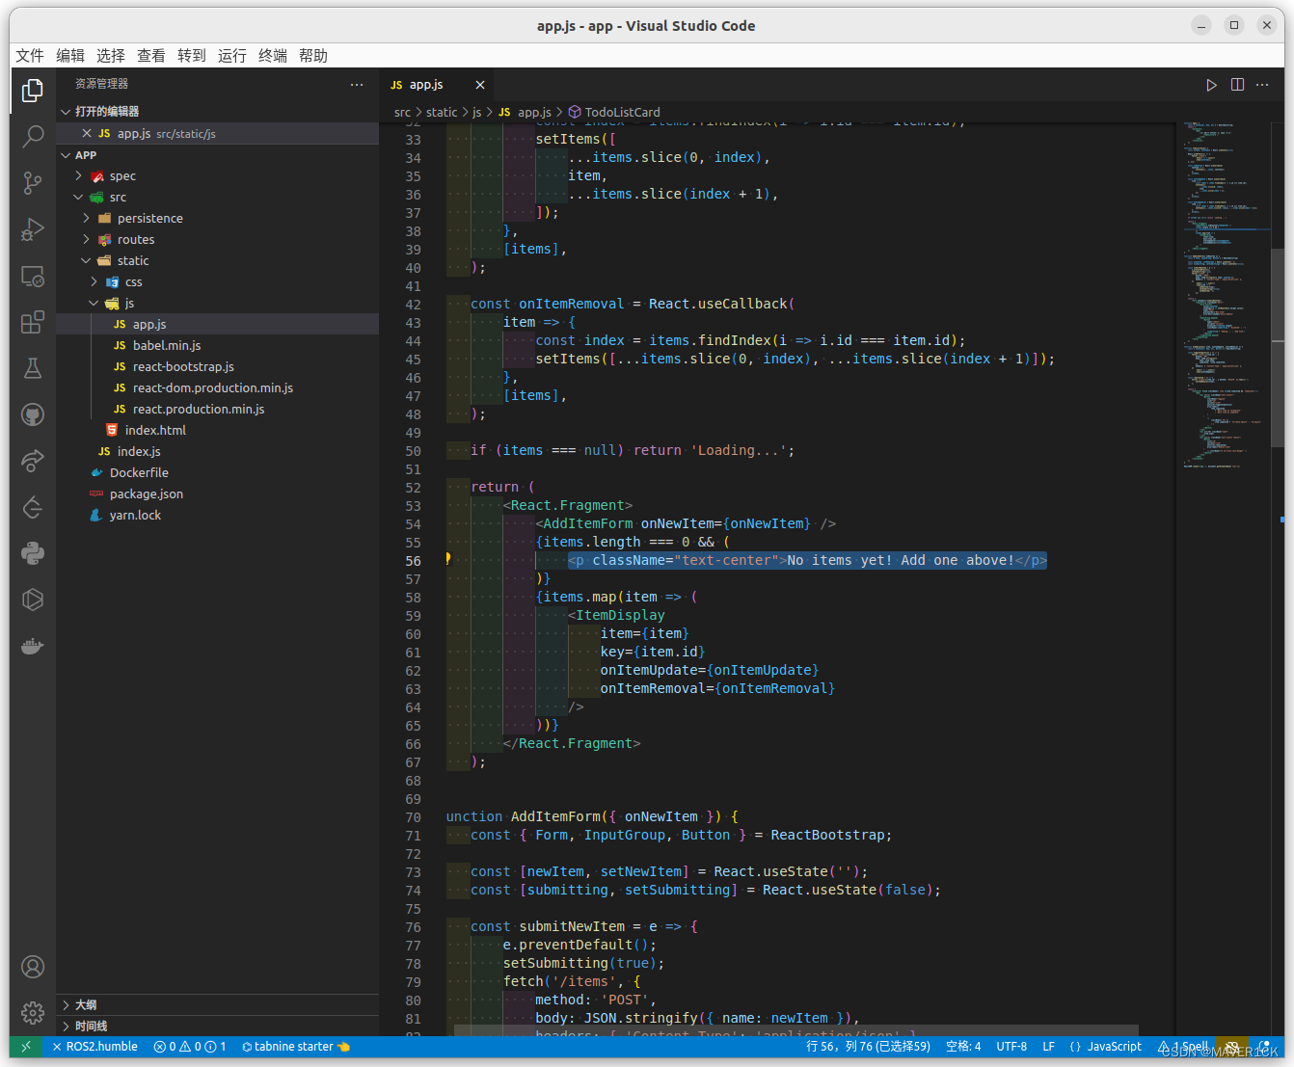Close app.js in open editors list
This screenshot has width=1294, height=1067.
click(x=87, y=133)
